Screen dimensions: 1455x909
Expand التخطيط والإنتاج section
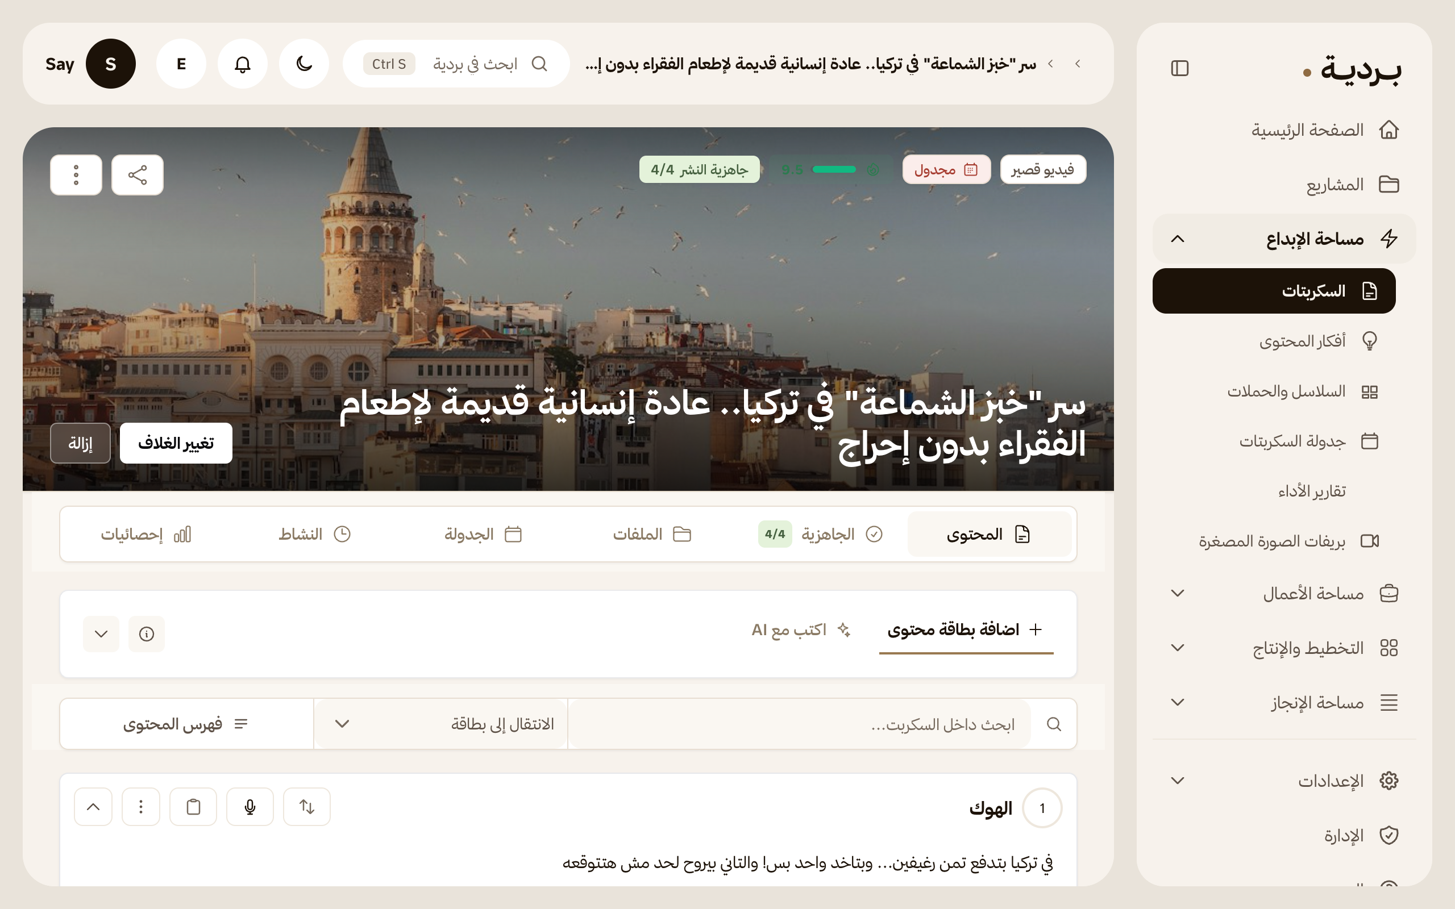tap(1284, 648)
